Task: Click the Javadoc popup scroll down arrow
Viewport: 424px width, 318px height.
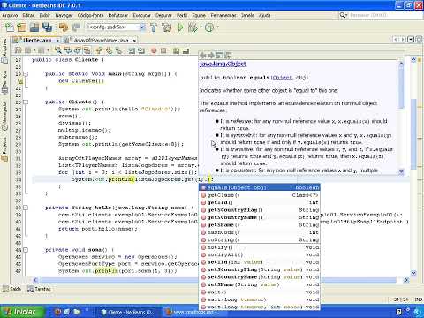Action: (401, 171)
